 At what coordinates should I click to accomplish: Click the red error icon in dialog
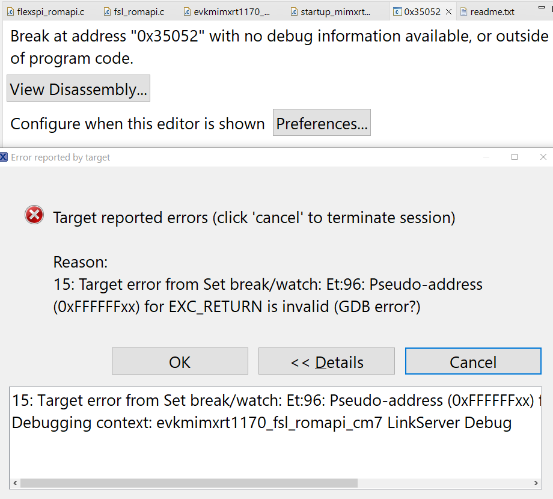34,215
